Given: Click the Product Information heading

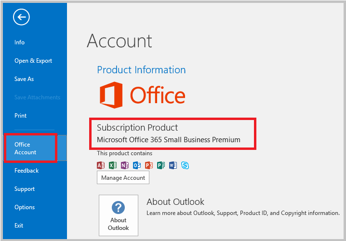Looking at the screenshot, I should tap(142, 70).
